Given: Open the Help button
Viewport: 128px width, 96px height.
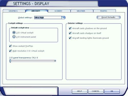Looking at the screenshot, I should 80,91.
